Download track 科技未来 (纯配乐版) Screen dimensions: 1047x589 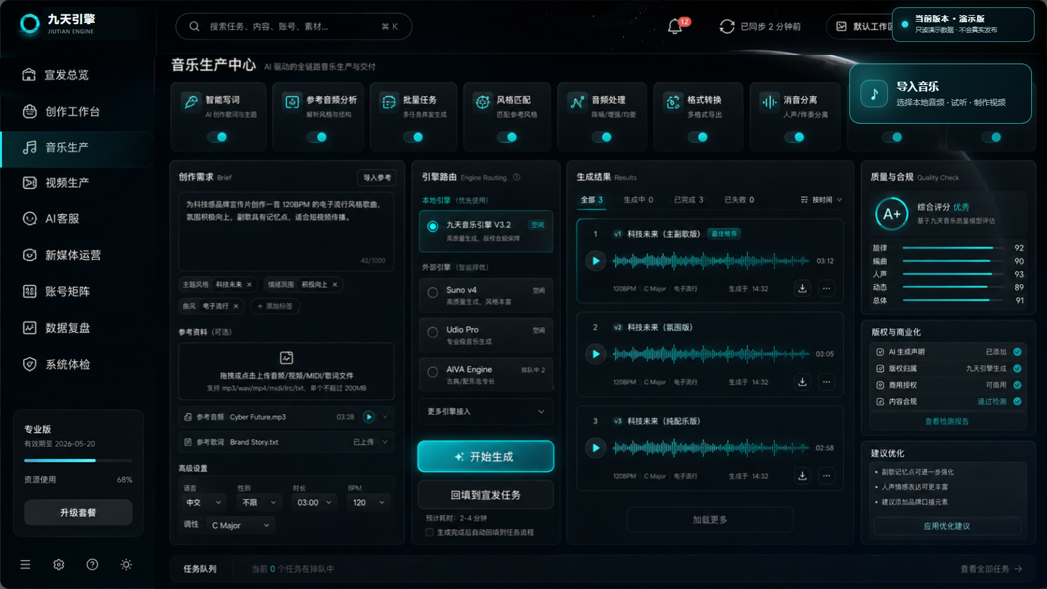tap(802, 476)
